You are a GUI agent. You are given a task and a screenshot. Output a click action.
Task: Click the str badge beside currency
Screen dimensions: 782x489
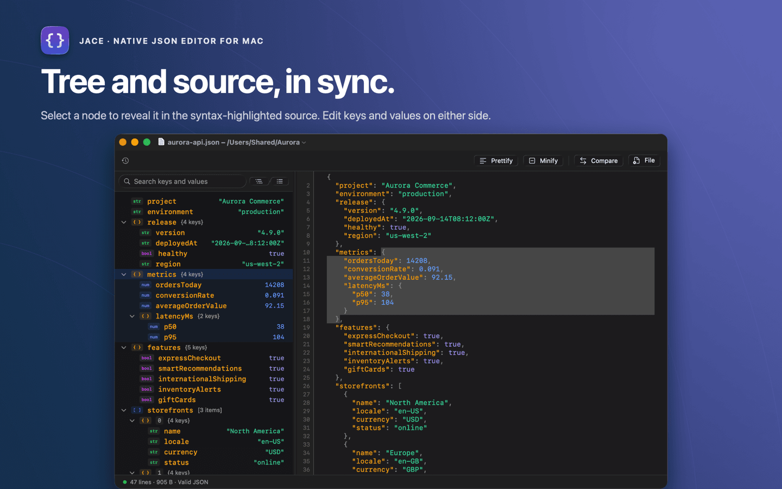click(x=154, y=452)
